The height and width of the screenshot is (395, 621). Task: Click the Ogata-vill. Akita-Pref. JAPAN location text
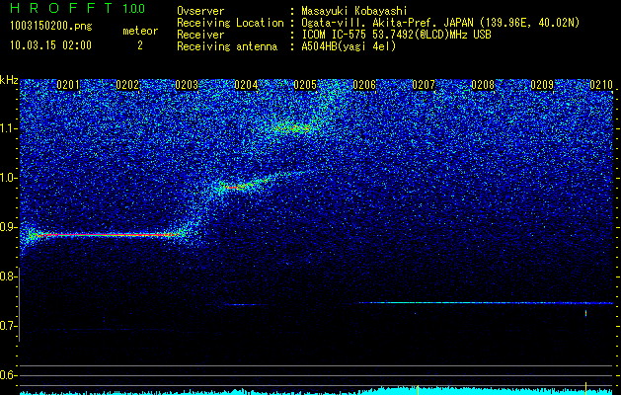(x=440, y=24)
